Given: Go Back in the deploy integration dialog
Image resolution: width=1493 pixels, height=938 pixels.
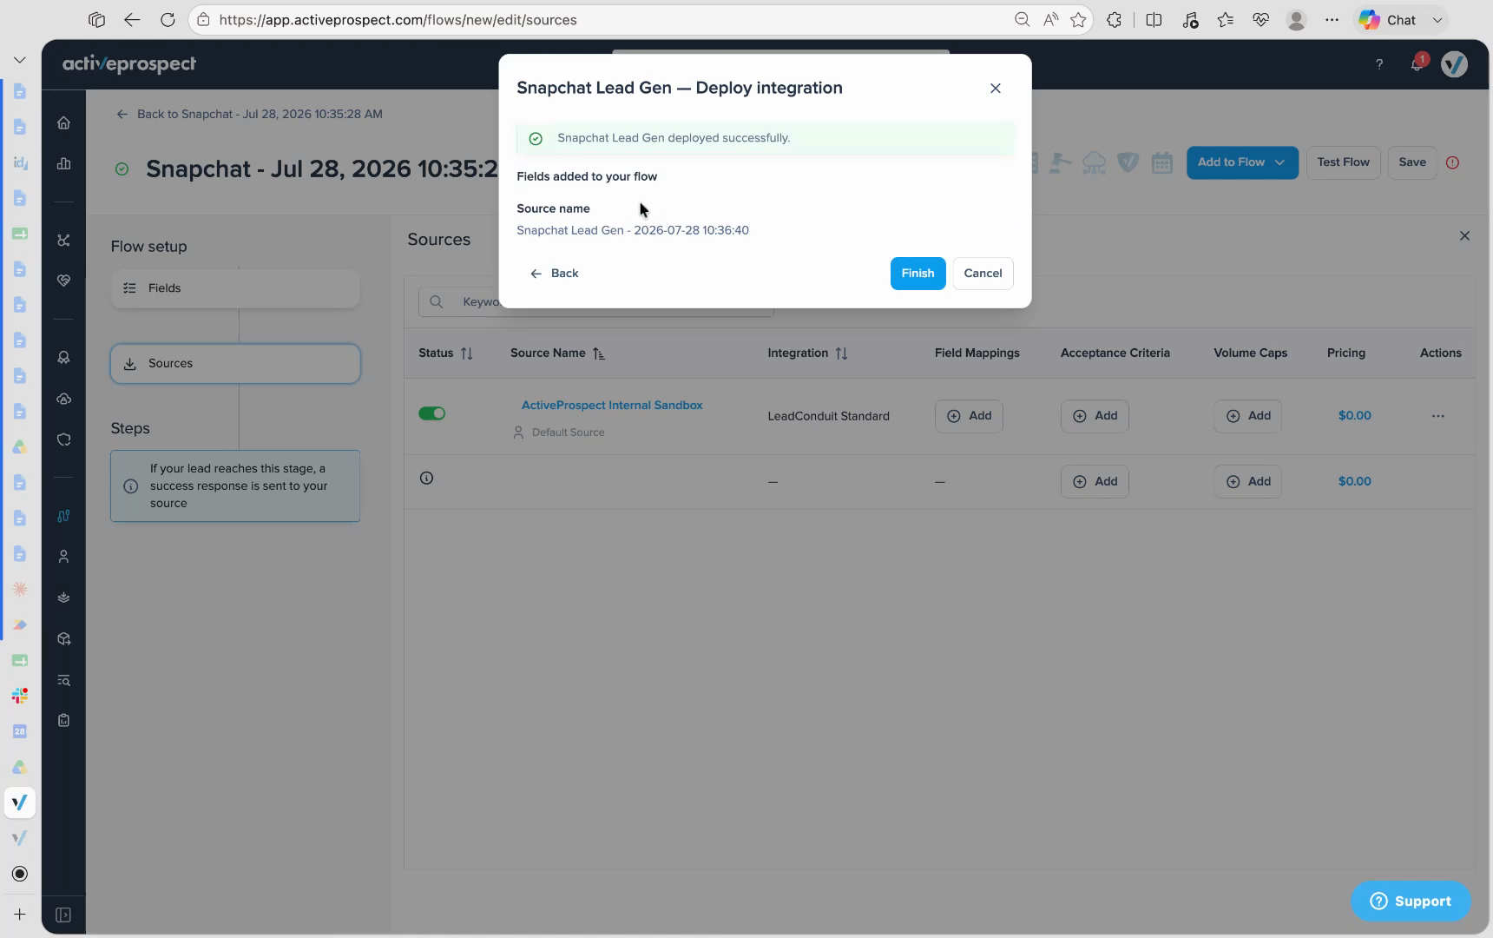Looking at the screenshot, I should point(554,273).
